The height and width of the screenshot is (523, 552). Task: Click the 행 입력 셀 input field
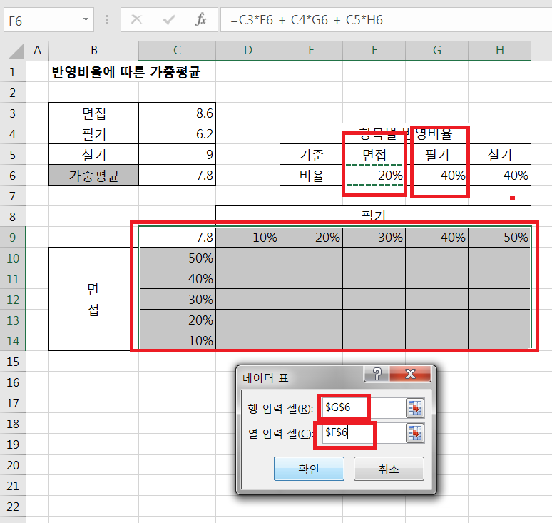(x=360, y=408)
